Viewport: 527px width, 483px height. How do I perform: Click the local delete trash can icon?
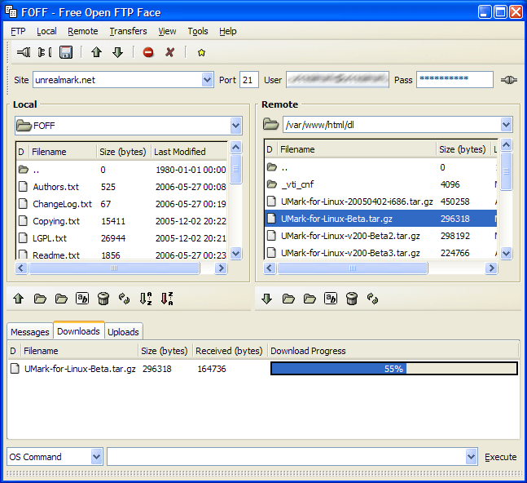coord(103,299)
